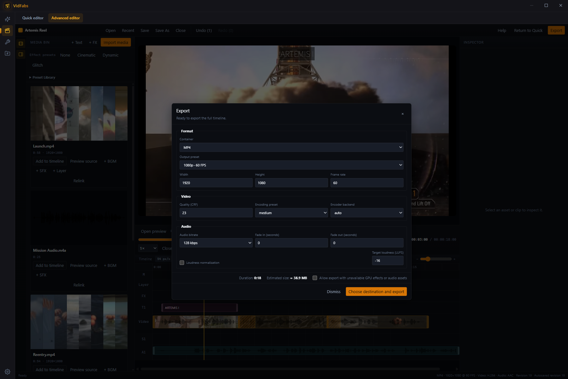568x379 pixels.
Task: Click the VidFabs app logo icon
Action: 8,6
